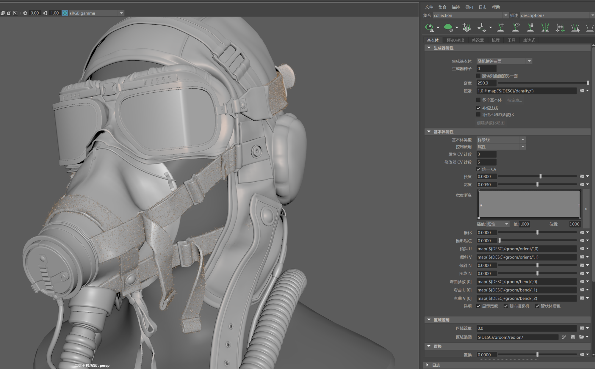Click the add guide plus icon

pyautogui.click(x=501, y=27)
